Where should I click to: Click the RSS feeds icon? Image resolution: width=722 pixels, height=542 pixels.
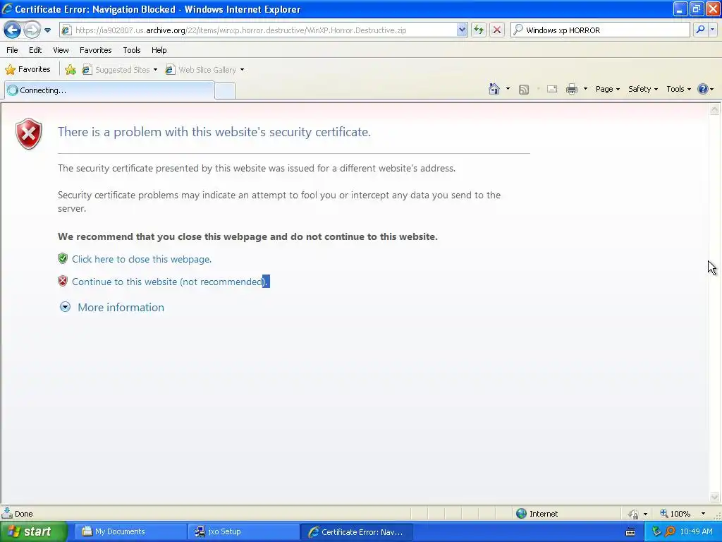coord(524,90)
